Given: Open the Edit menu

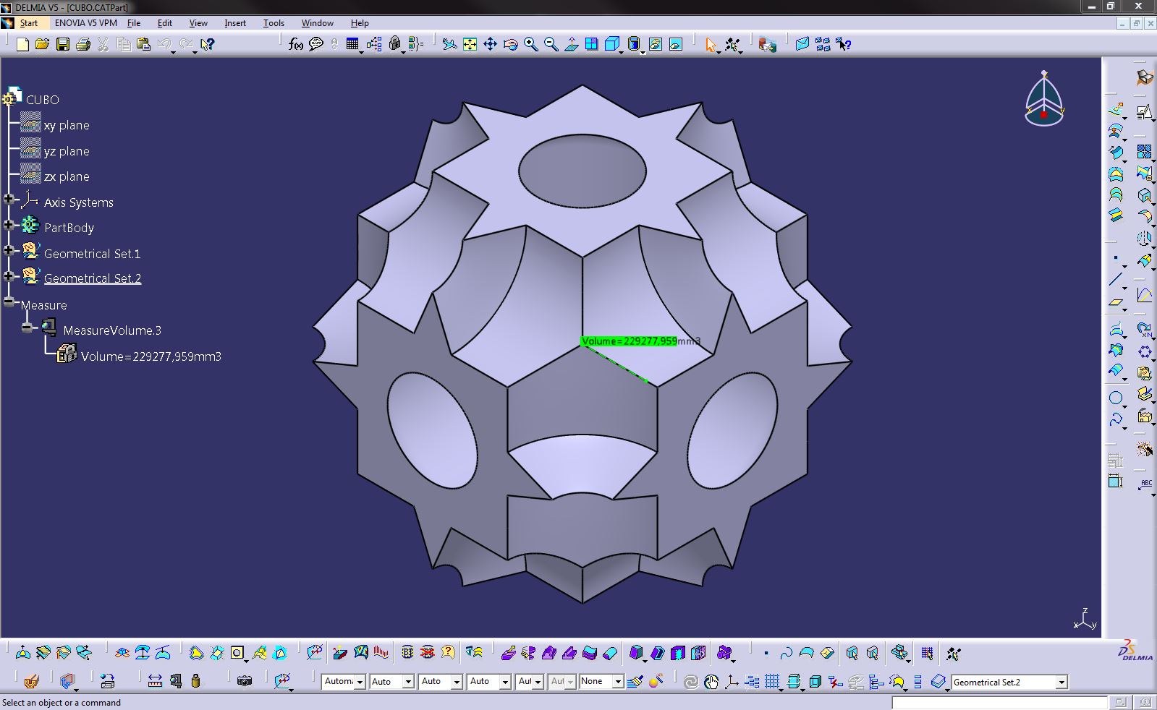Looking at the screenshot, I should (x=165, y=23).
